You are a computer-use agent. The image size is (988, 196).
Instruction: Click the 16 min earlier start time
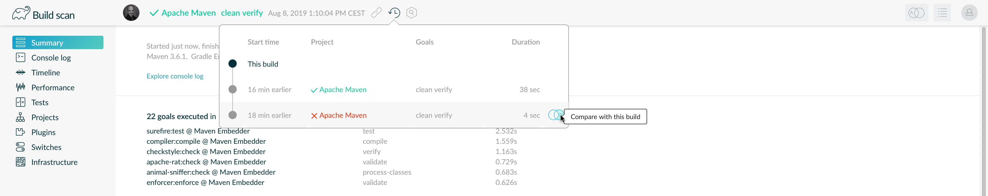[x=270, y=90]
